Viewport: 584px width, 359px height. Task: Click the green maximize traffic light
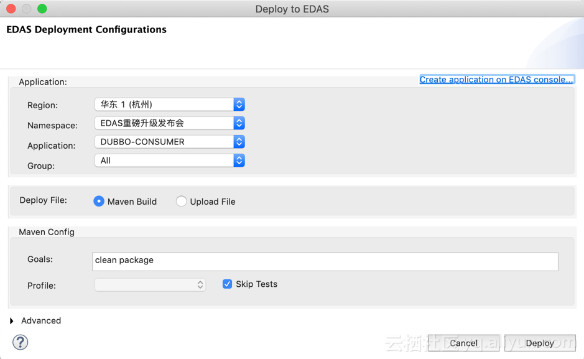coord(41,9)
